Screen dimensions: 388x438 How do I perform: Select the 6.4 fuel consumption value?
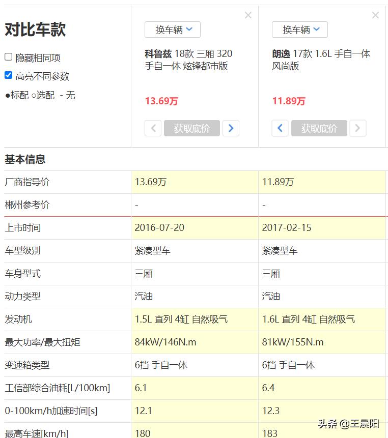tap(268, 388)
